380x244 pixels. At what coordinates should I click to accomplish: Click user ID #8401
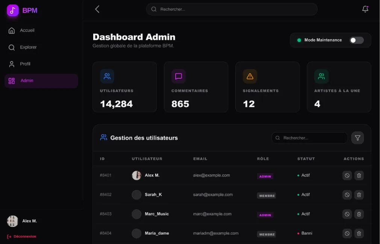[106, 175]
